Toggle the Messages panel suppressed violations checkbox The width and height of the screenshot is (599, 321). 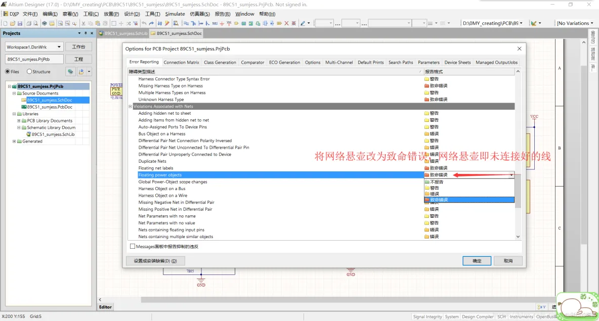(133, 247)
